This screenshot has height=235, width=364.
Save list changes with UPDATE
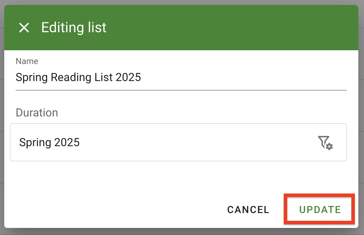(x=320, y=210)
